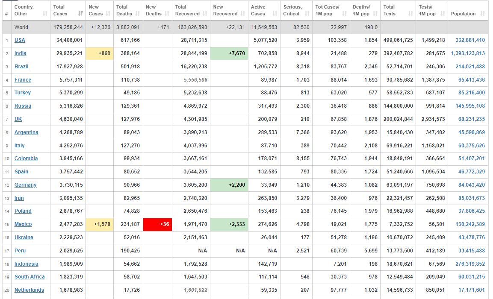Select Russia total tests 144,800,000
Screen dimensions: 493x299
(x=398, y=106)
